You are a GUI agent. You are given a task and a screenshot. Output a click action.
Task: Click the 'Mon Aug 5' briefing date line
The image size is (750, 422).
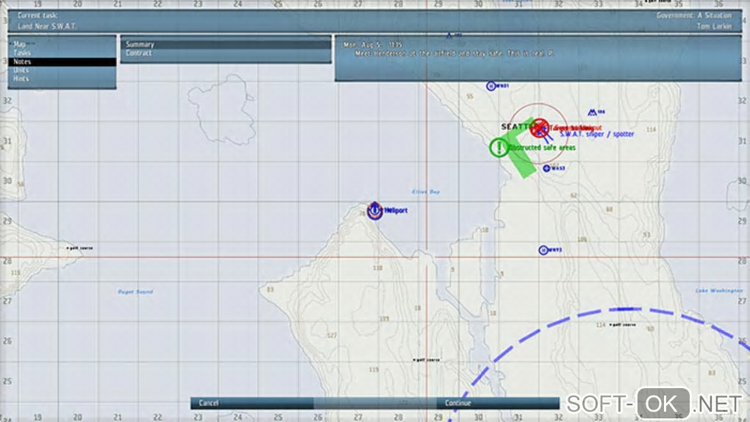[x=373, y=45]
